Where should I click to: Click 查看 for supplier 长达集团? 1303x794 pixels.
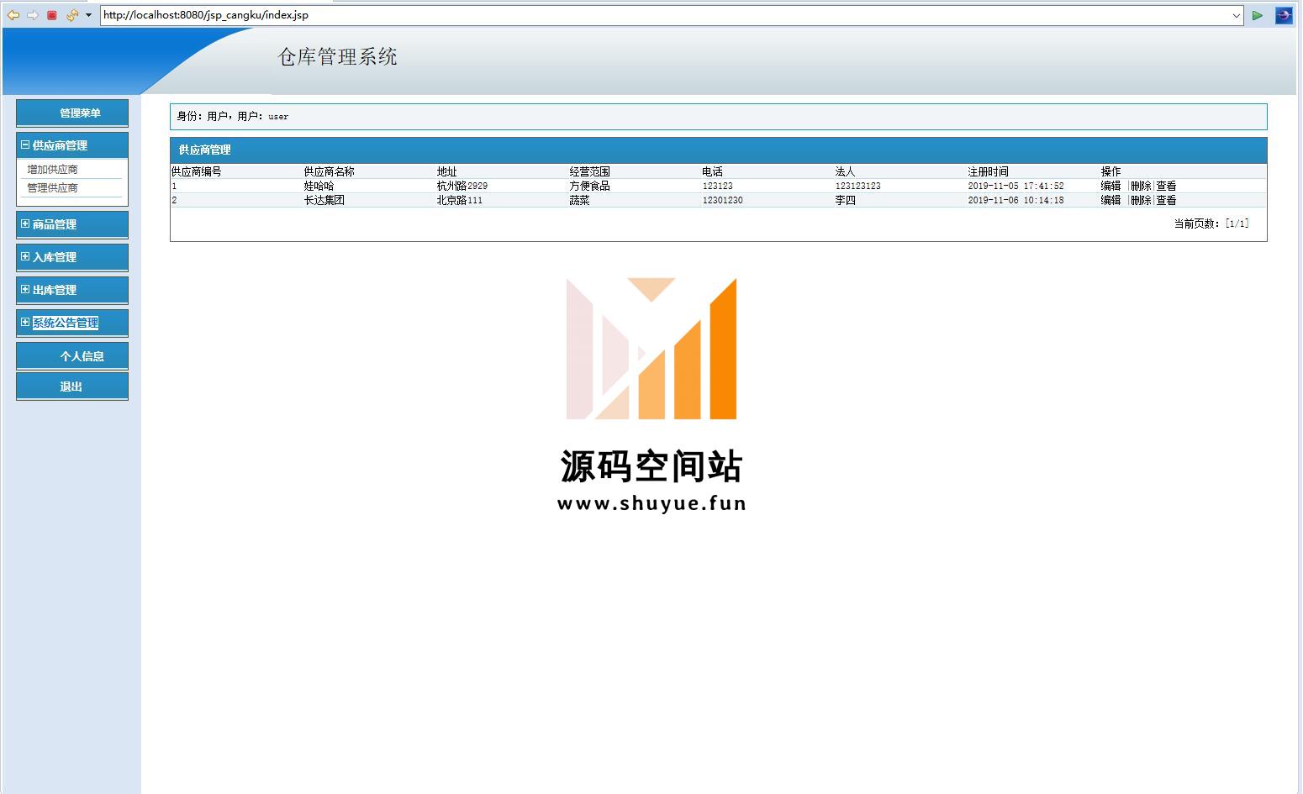pos(1166,200)
